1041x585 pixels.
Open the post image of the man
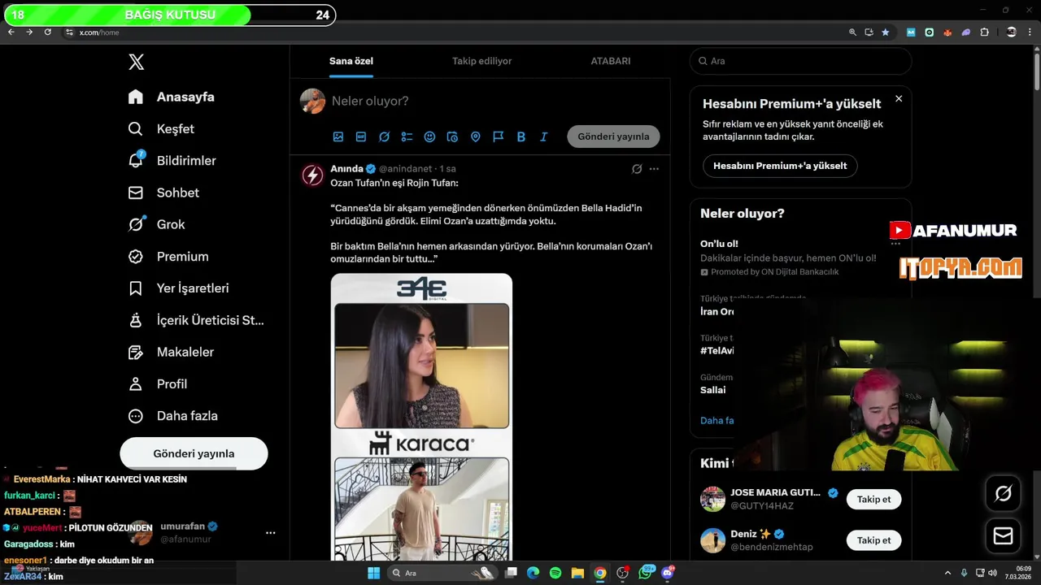pos(422,509)
